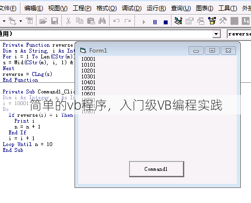Viewport: 251px width, 203px height.
Task: Click the 'n = n + 1' code line
Action: tap(27, 127)
